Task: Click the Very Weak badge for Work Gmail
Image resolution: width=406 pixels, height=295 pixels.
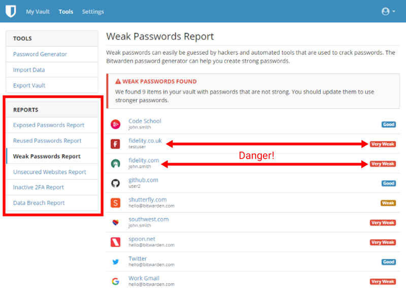Action: tap(383, 282)
